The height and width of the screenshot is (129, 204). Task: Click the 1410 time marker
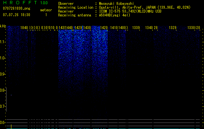(114, 28)
